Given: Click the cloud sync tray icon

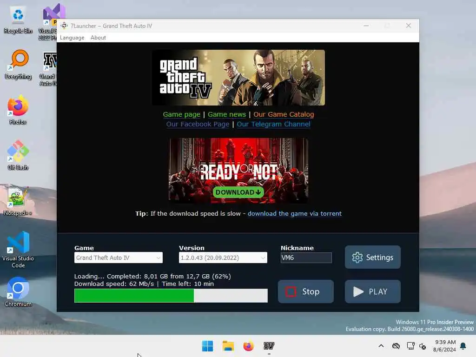Looking at the screenshot, I should (x=396, y=346).
